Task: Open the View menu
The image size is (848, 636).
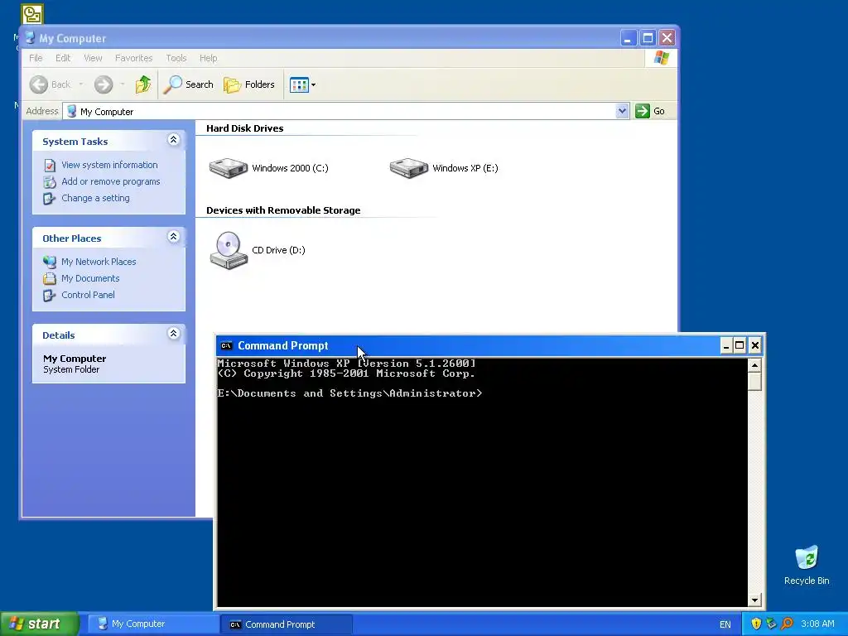Action: [93, 58]
